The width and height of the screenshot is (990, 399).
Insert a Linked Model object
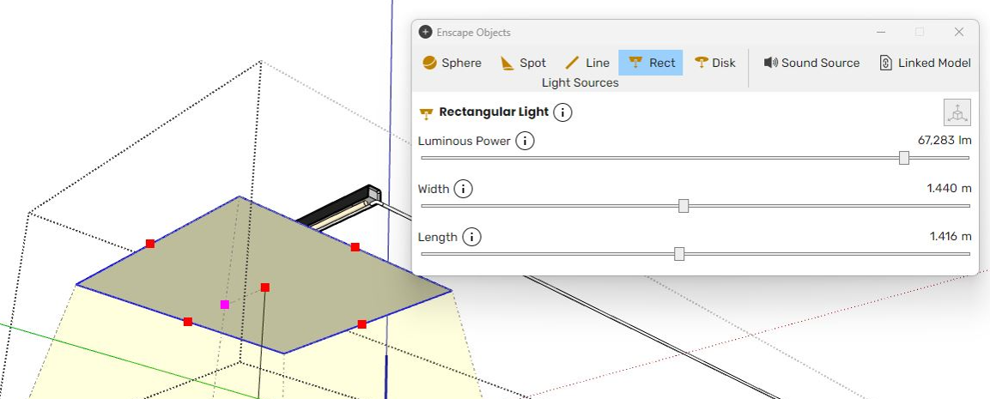(x=925, y=63)
